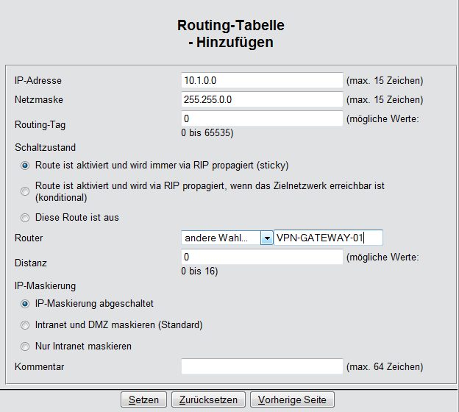Click the 'Schaltzustand' section label
This screenshot has height=412, width=459.
46,147
